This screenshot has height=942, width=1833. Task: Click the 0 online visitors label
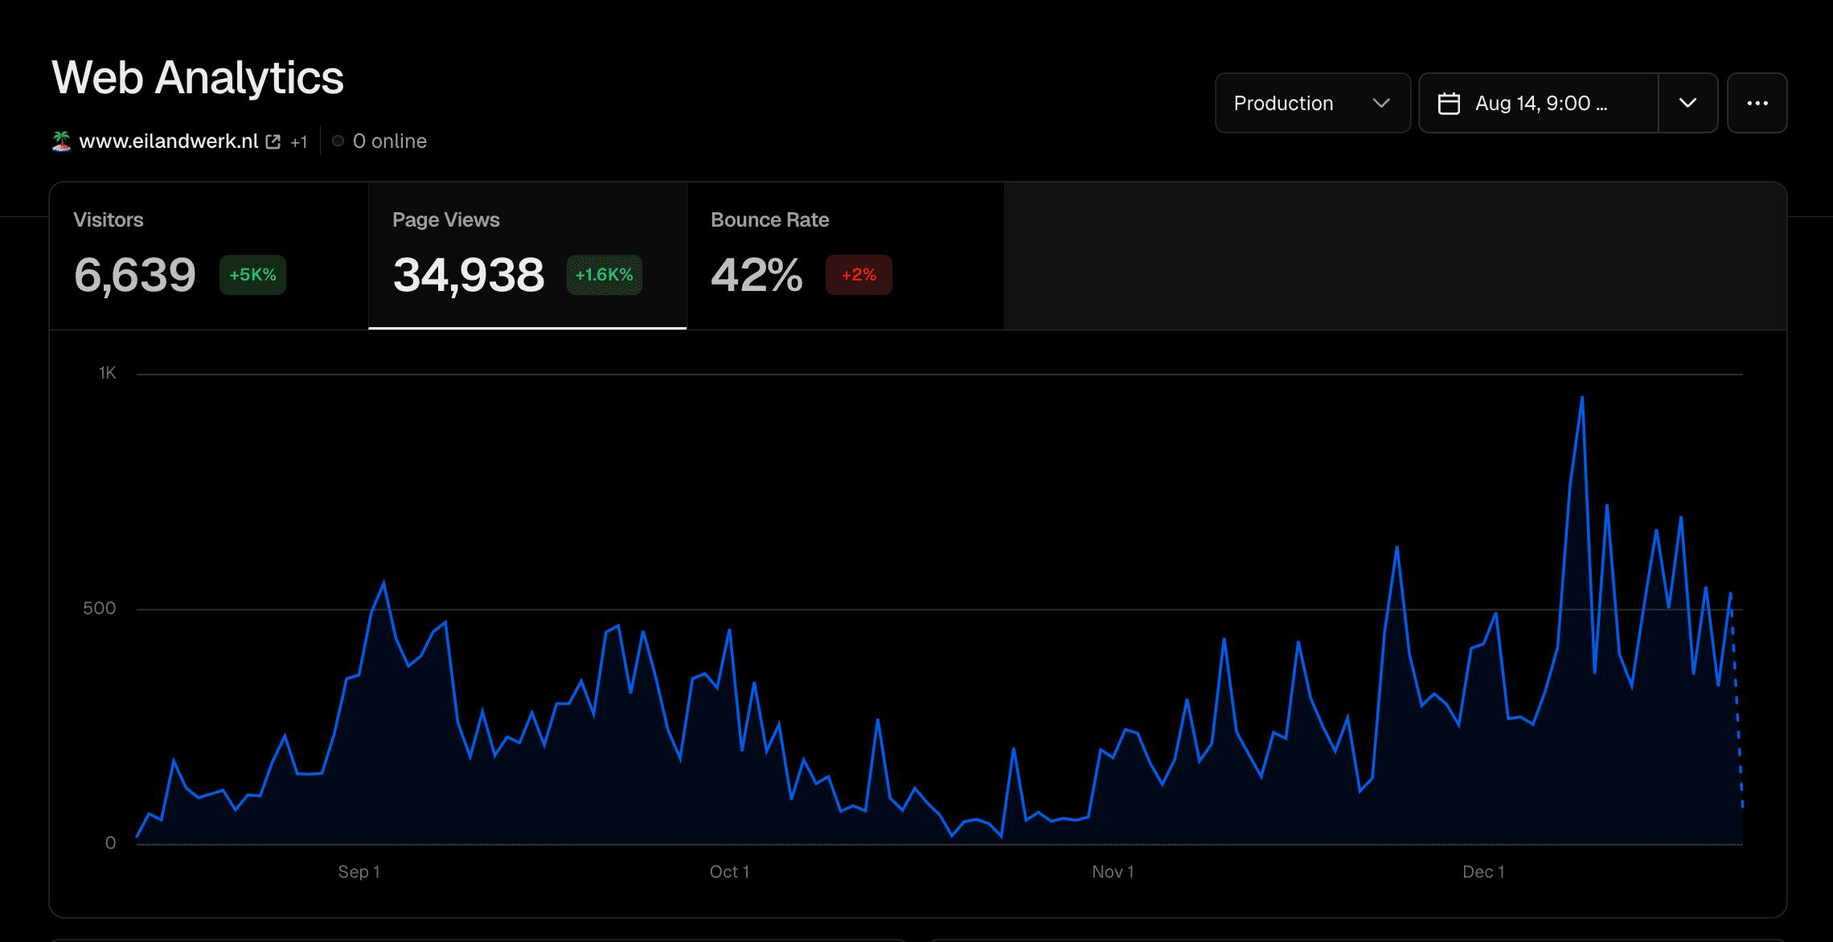tap(390, 141)
